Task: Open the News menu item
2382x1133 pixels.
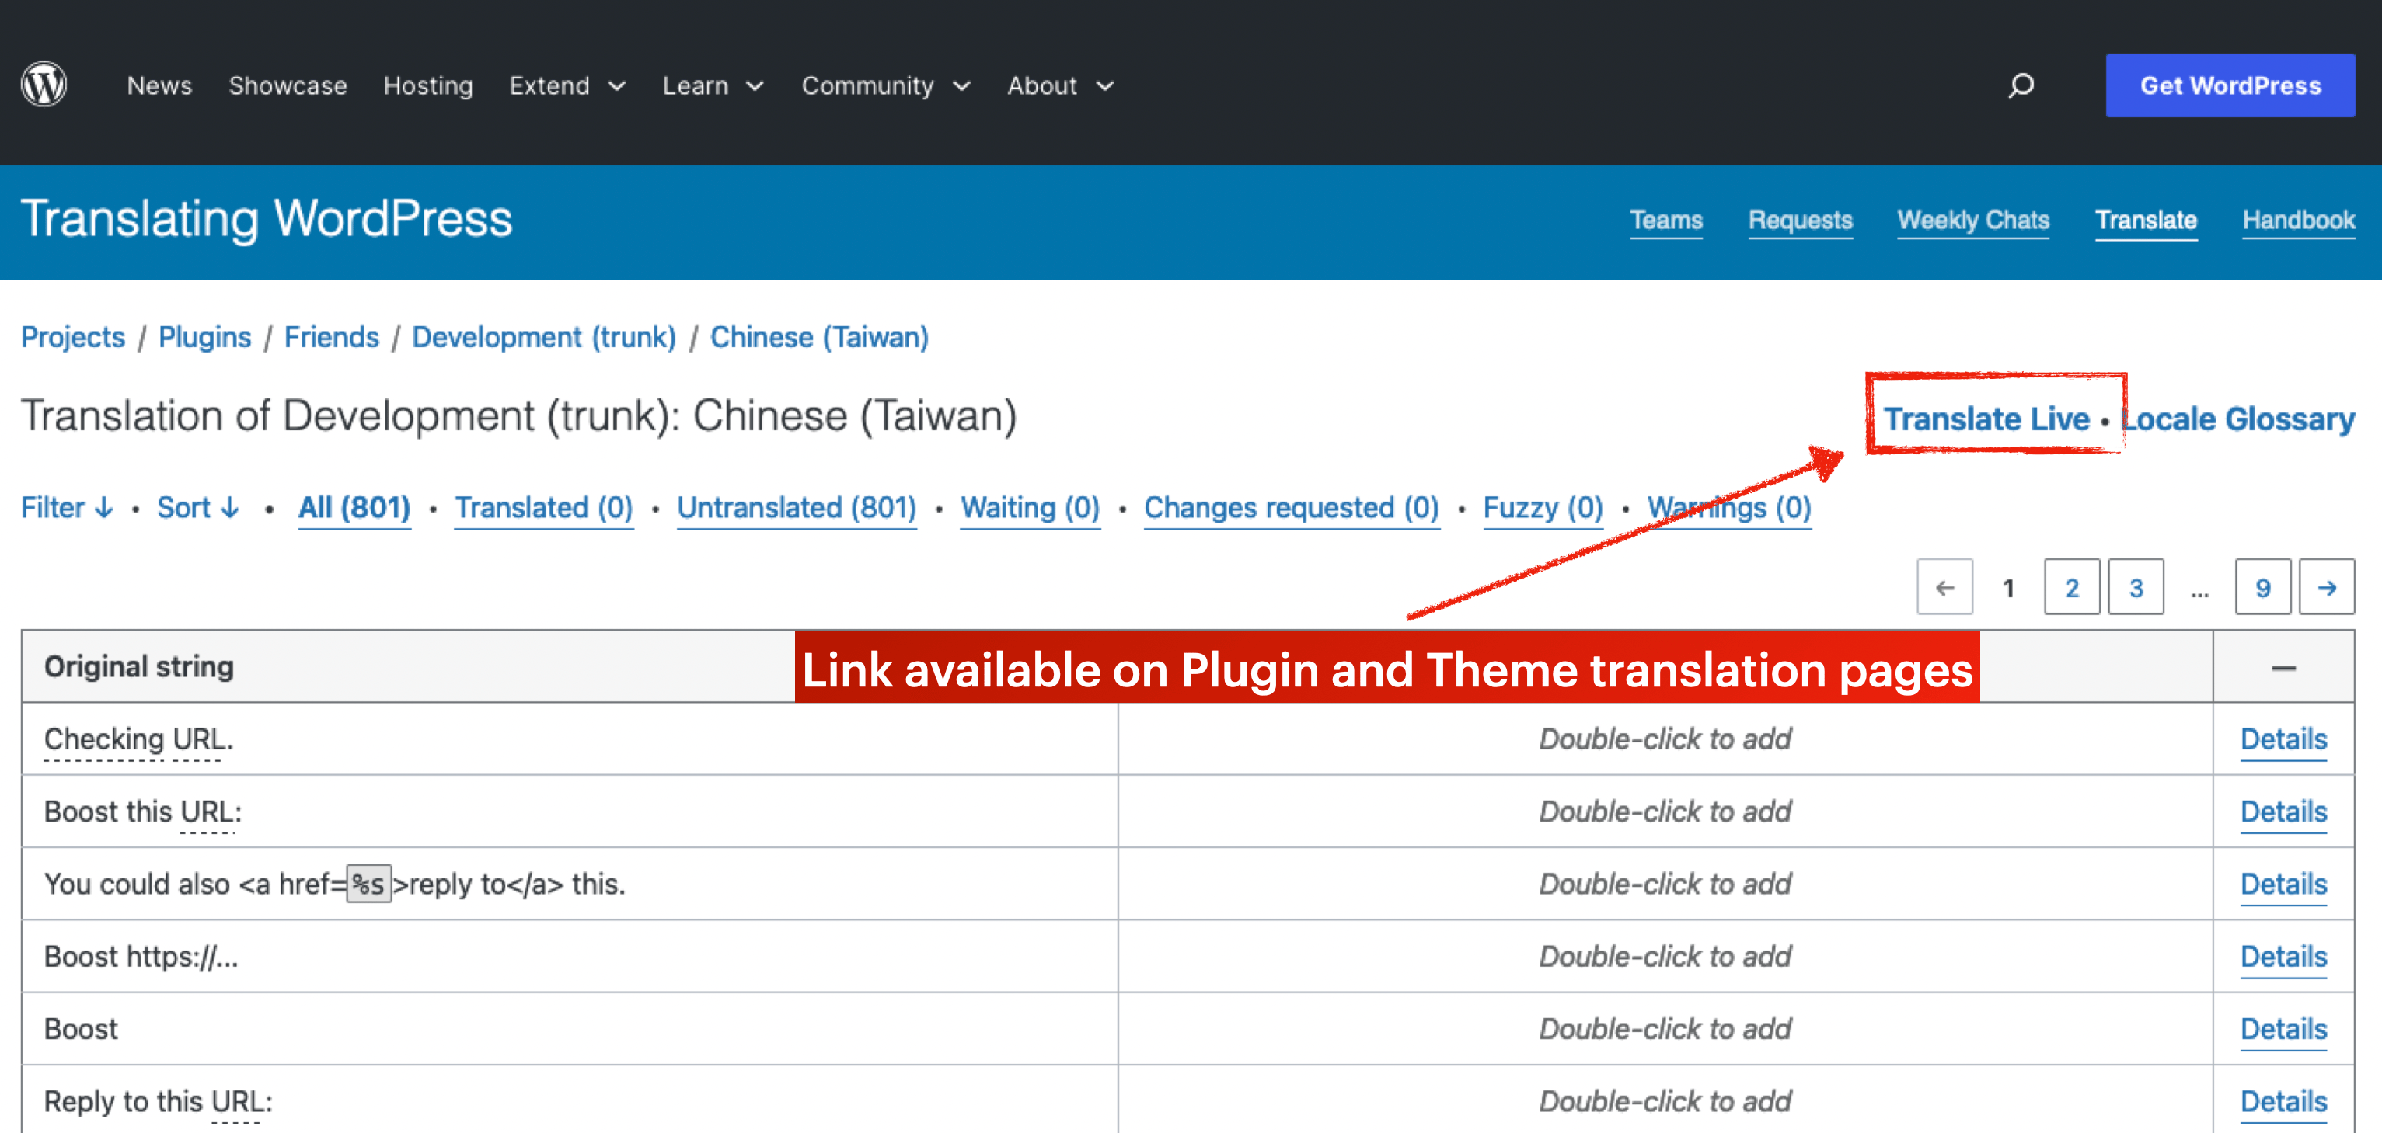Action: pos(159,86)
